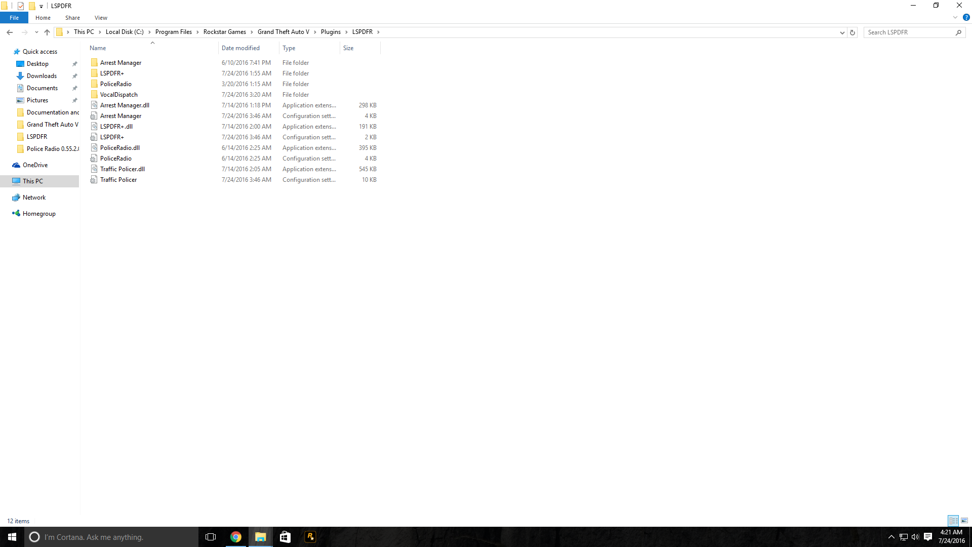Switch to large icons view button
This screenshot has width=972, height=547.
[x=964, y=521]
